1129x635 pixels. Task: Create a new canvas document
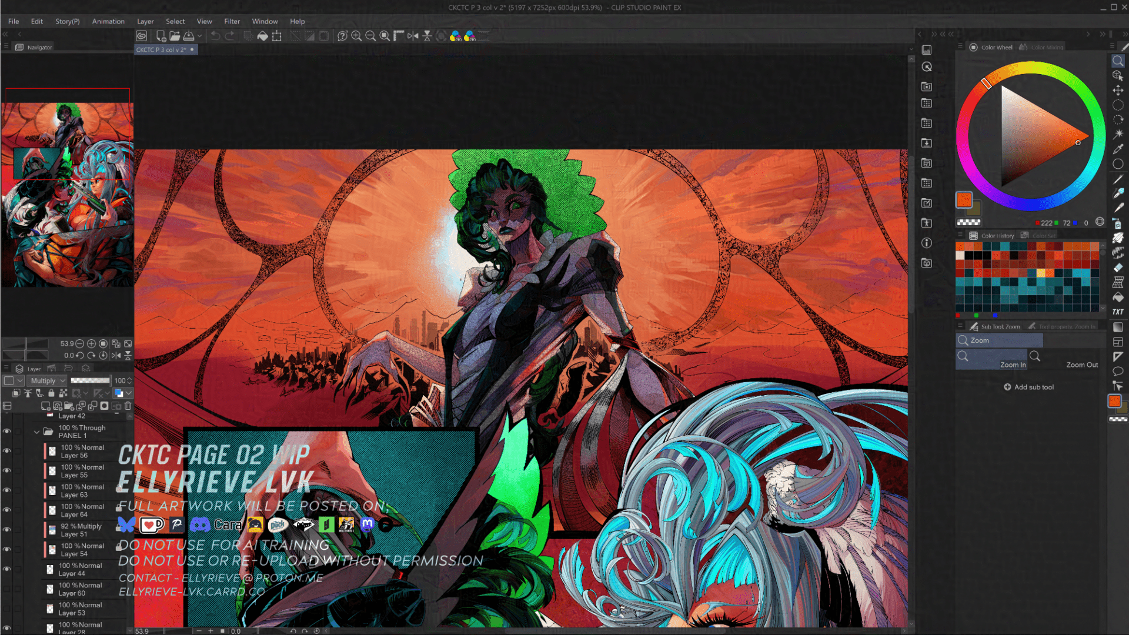pos(161,36)
